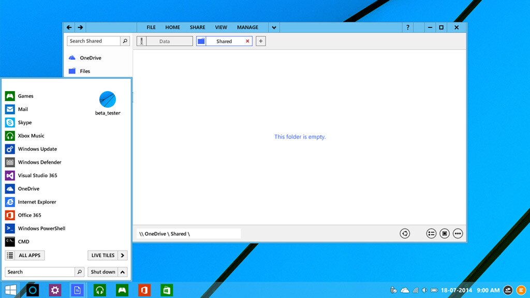
Task: Switch to the Data tab
Action: pyautogui.click(x=165, y=41)
